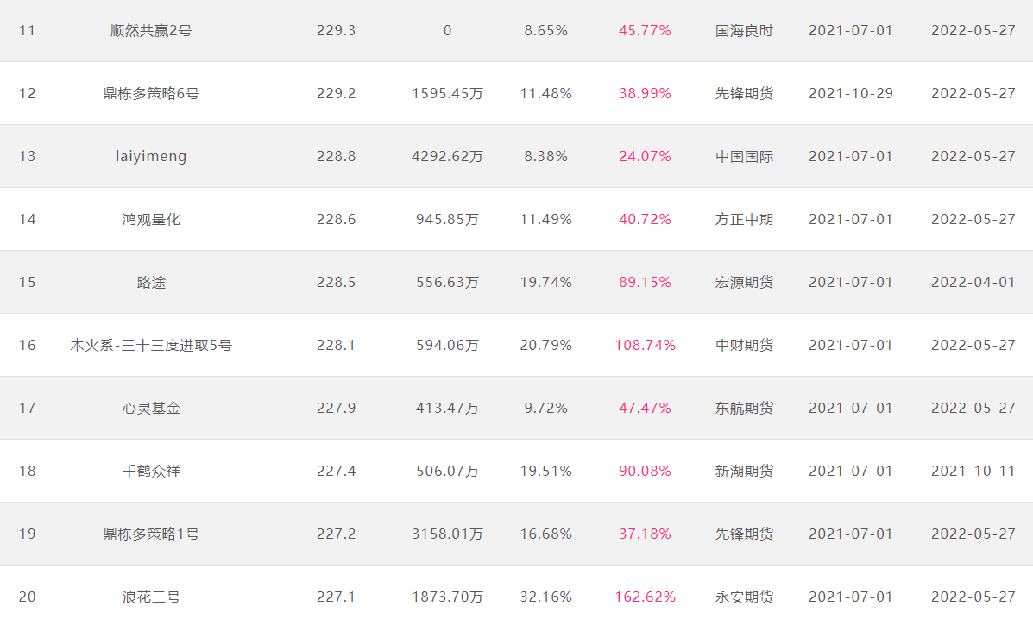Select the 心灵基金 account name
1033x625 pixels.
[x=151, y=408]
